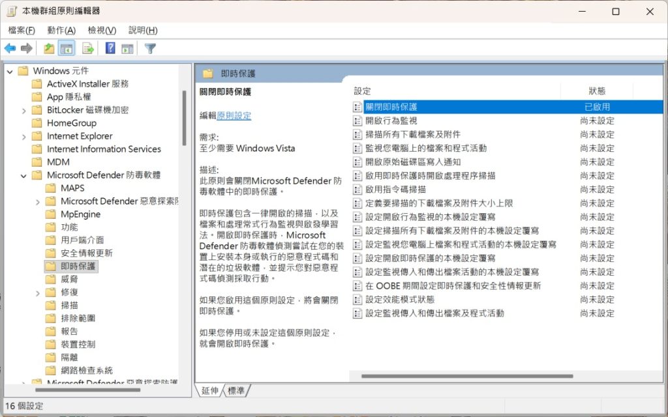Open the 檢視(V) menu
The height and width of the screenshot is (417, 668).
[102, 30]
